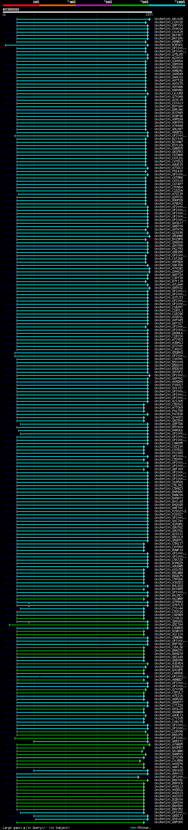The image size is (188, 830).
Task: Click the purple ~60% identity legend segment
Action: click(94, 5)
